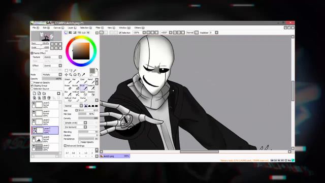Adjust the layer Opacity slider

[x=52, y=79]
